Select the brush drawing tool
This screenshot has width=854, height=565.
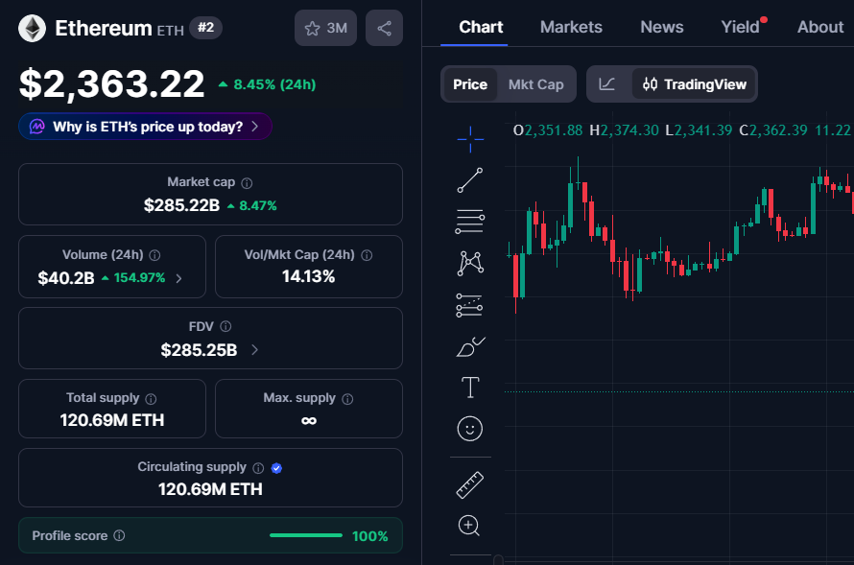(469, 345)
